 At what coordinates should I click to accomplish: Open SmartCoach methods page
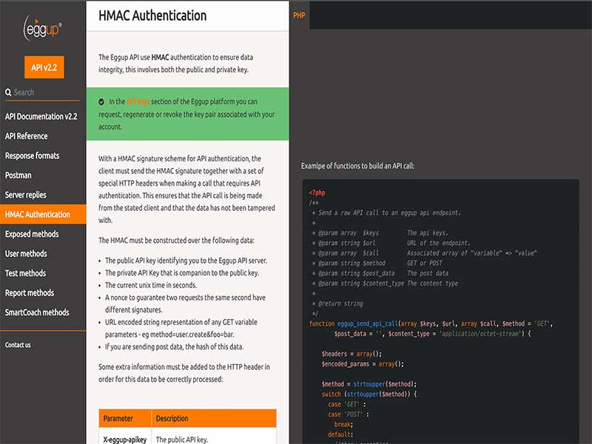click(37, 312)
